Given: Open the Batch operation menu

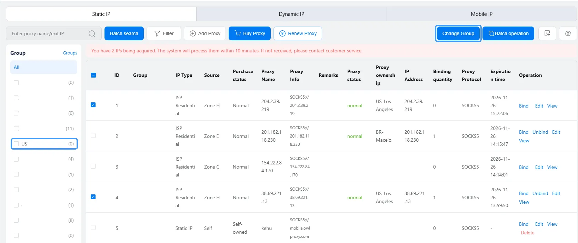Looking at the screenshot, I should 508,33.
